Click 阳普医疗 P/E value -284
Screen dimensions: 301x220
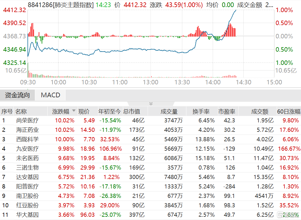coord(229,186)
